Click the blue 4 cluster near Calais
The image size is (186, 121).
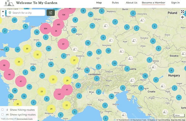(x=25, y=26)
